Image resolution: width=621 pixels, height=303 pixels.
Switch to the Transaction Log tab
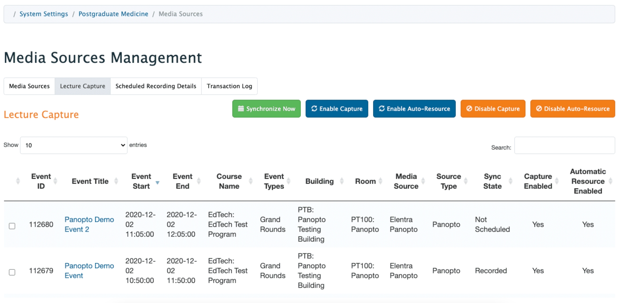tap(229, 86)
